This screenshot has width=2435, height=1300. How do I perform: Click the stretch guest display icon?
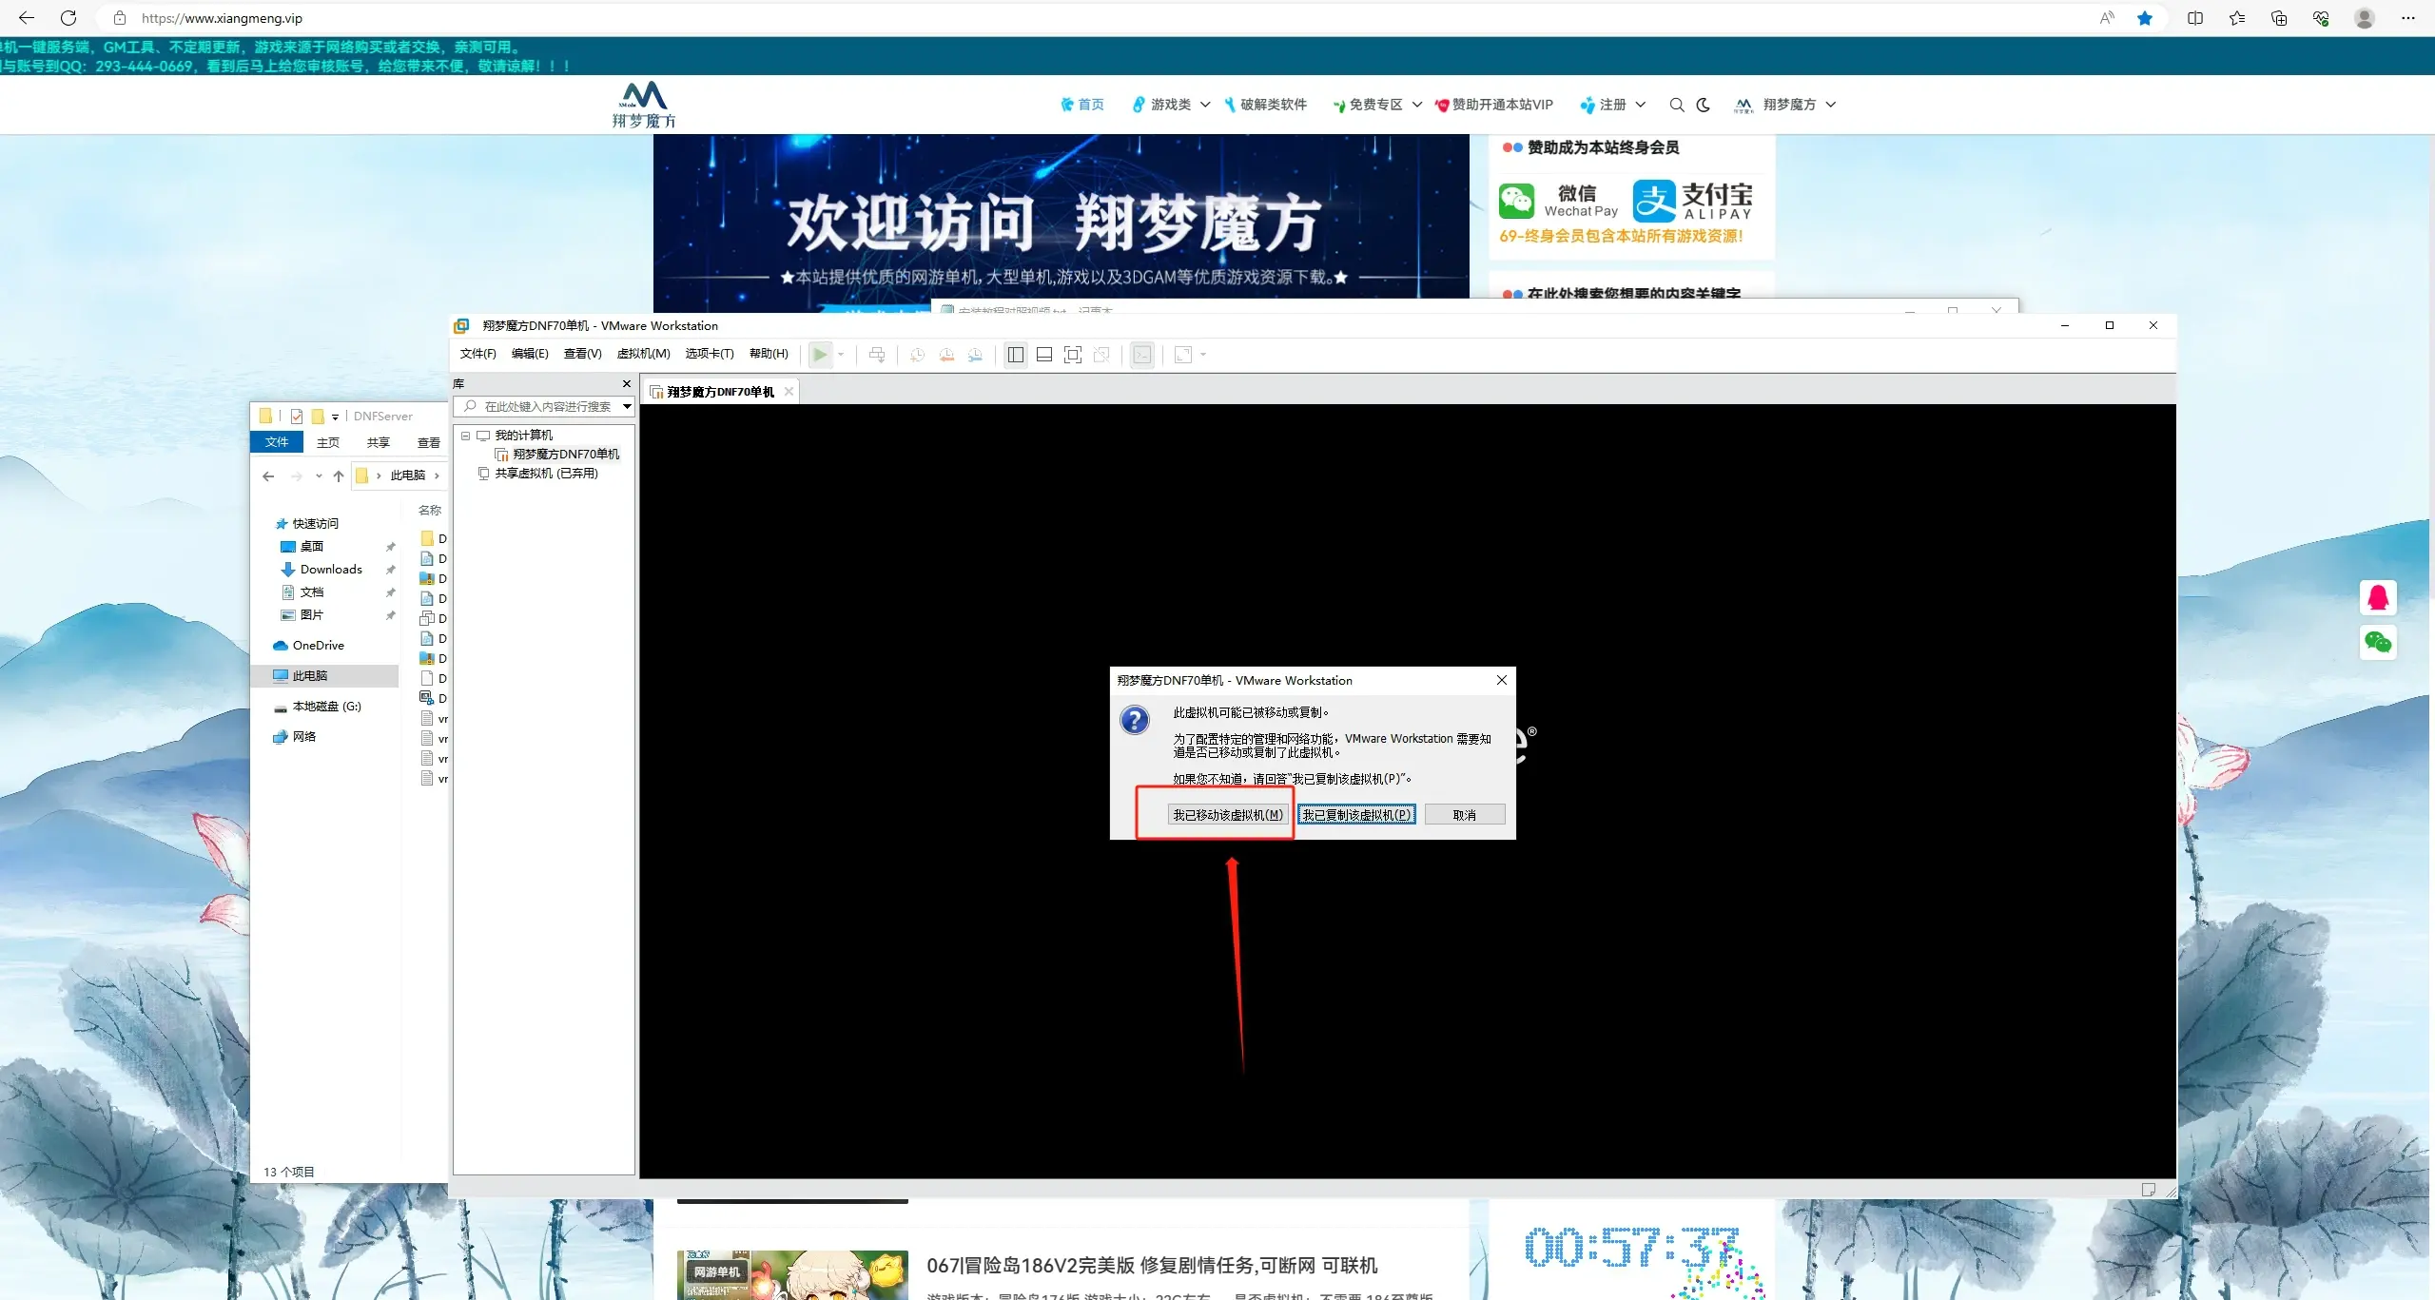point(1183,355)
